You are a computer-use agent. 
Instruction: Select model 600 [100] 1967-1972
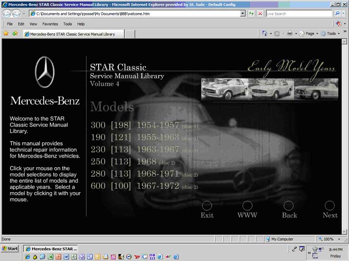(144, 186)
